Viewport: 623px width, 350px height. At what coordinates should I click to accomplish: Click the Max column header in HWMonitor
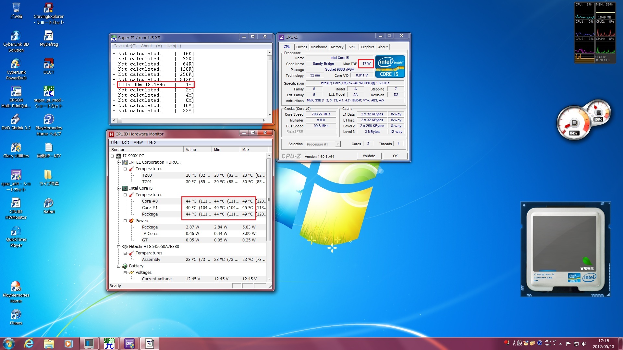246,149
